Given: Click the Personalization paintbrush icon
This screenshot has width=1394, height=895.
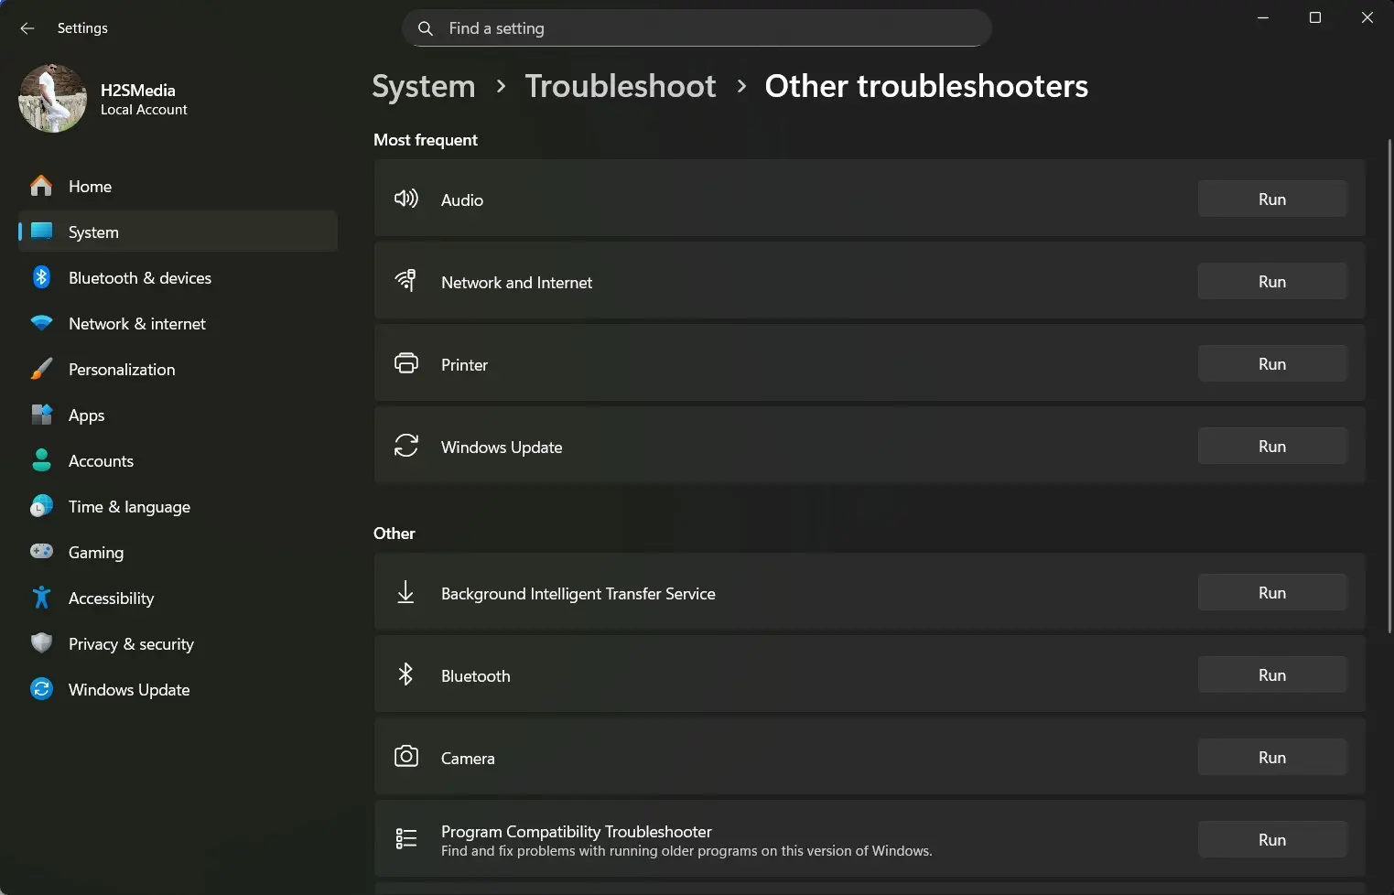Looking at the screenshot, I should pyautogui.click(x=41, y=369).
